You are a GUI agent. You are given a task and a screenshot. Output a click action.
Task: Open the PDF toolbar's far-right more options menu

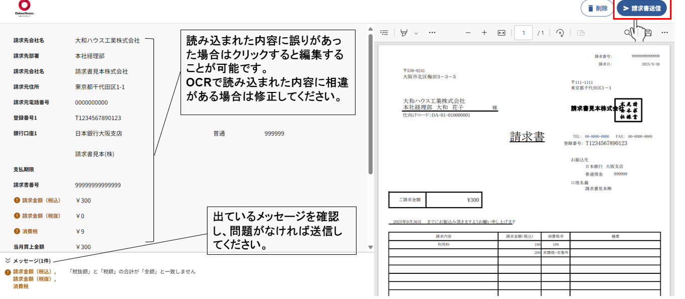pyautogui.click(x=664, y=33)
